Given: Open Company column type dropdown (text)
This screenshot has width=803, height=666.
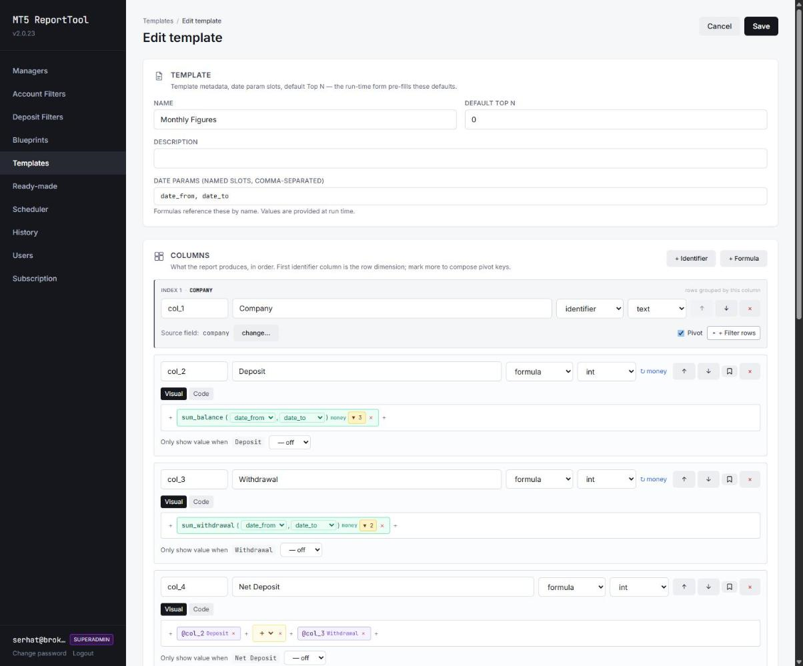Looking at the screenshot, I should point(657,309).
